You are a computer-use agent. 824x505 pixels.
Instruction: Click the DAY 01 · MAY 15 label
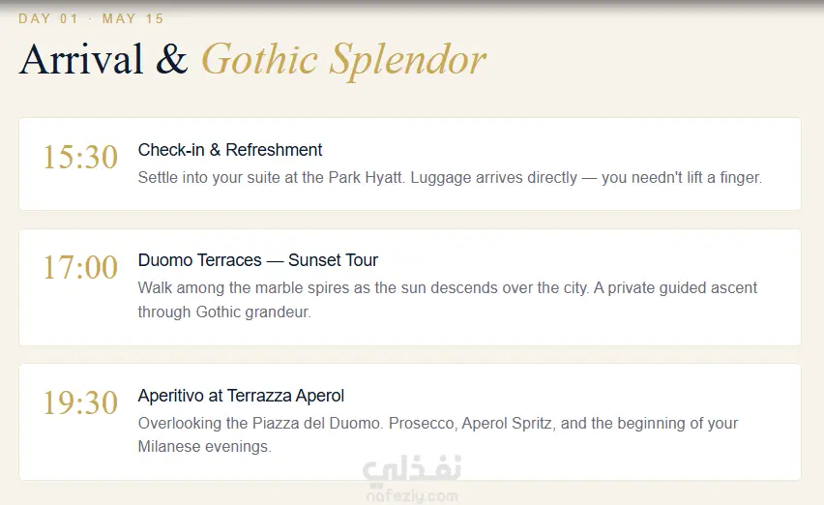[x=91, y=19]
